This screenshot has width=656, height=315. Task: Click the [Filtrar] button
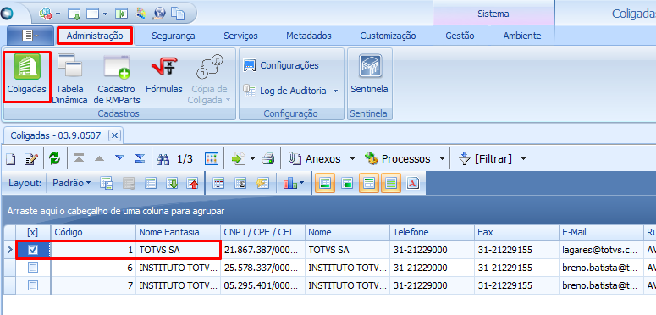[486, 159]
